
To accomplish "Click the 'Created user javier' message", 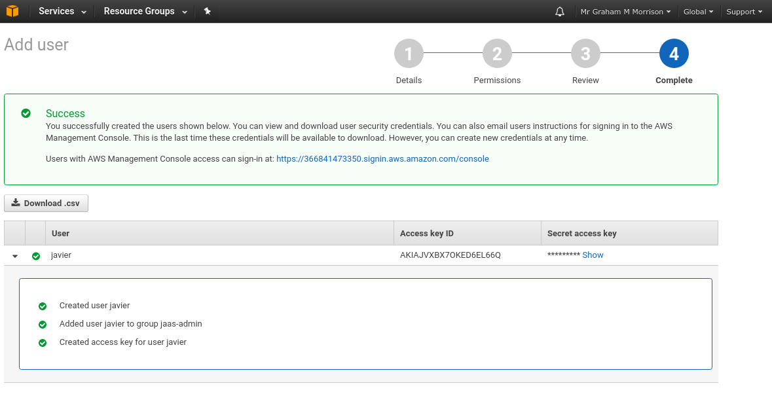I will [94, 306].
